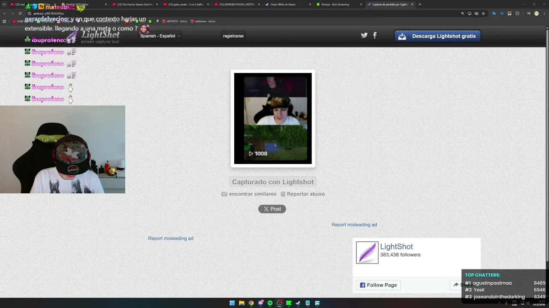
Task: Click Reportar abuso link
Action: [302, 194]
